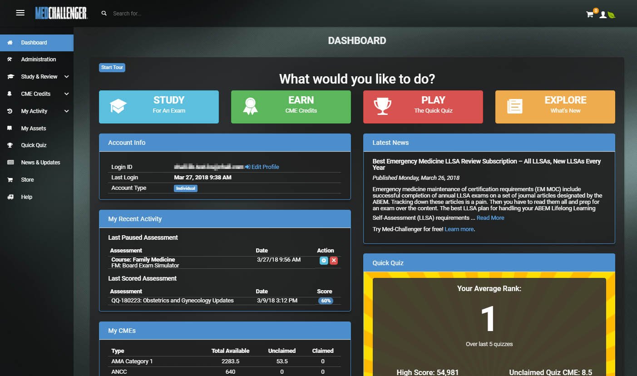Image resolution: width=637 pixels, height=376 pixels.
Task: Click the ANCC row label
Action: click(120, 372)
